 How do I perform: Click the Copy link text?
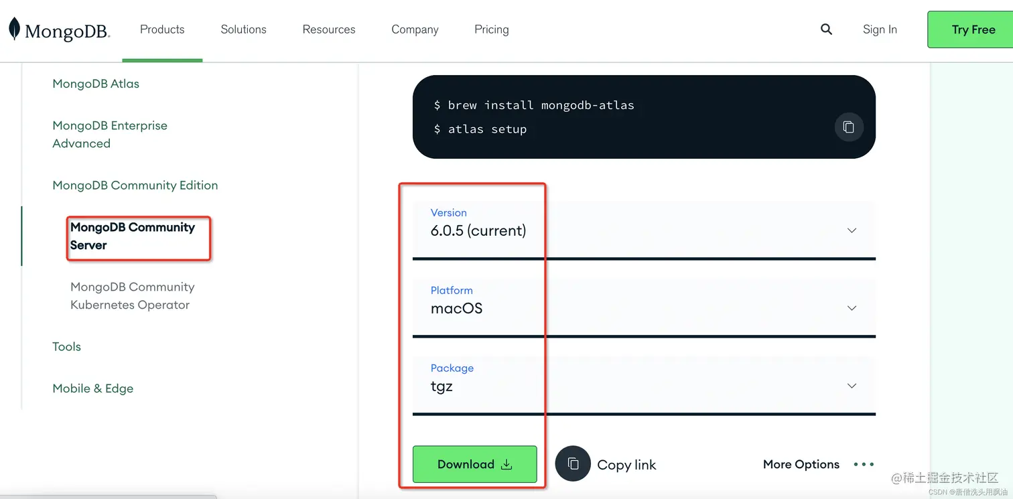click(x=626, y=465)
